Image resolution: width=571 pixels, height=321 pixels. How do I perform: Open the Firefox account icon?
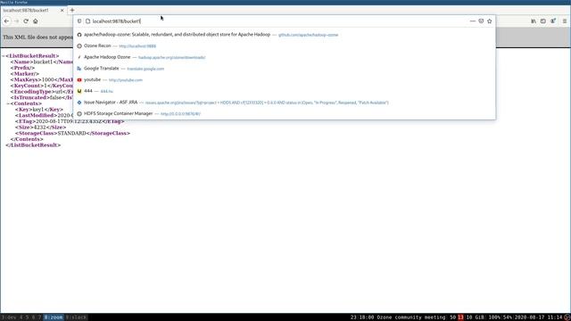[x=553, y=21]
